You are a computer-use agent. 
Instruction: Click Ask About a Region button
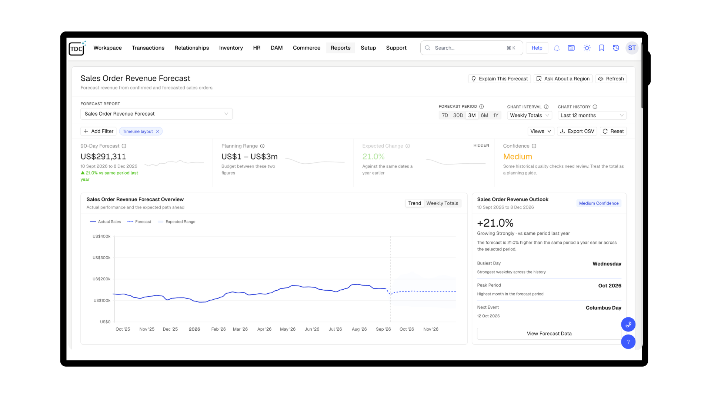(563, 79)
